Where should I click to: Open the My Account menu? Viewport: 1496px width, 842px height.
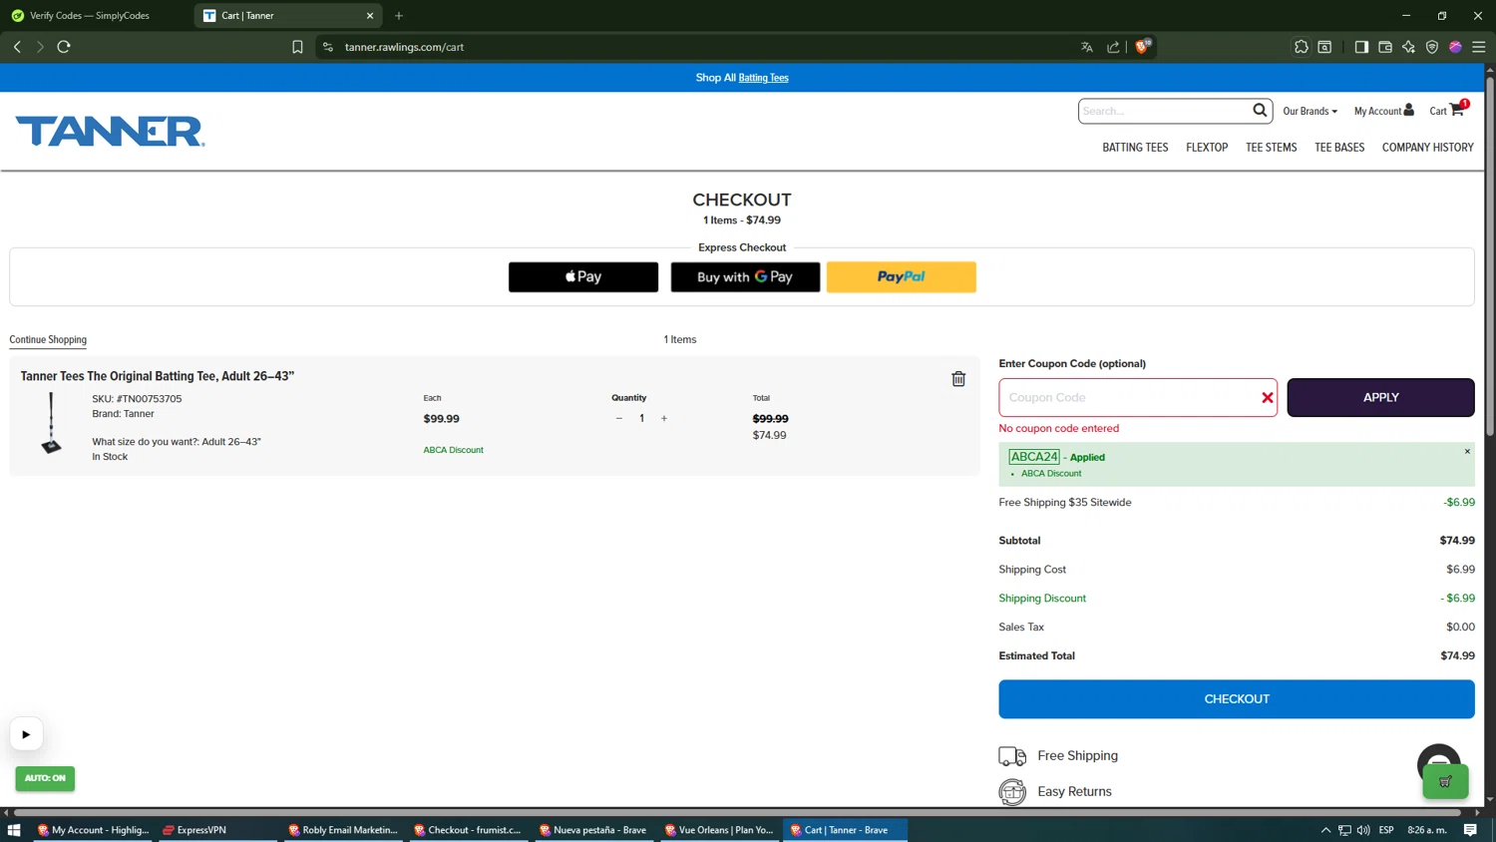click(x=1383, y=111)
